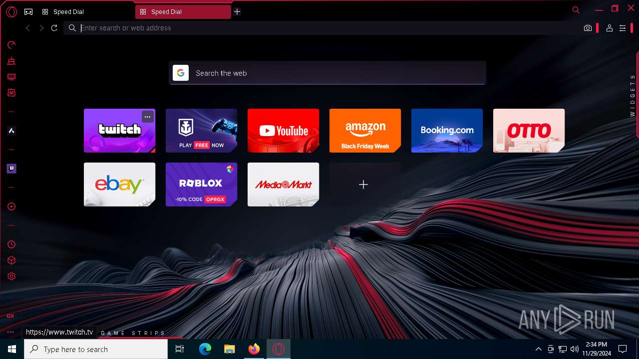Open Aria AI sidebar icon
The image size is (639, 359).
click(11, 131)
